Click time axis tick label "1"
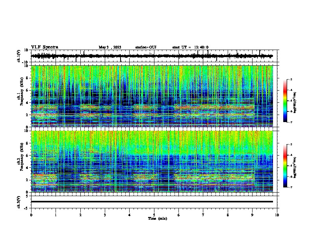 (x=56, y=215)
